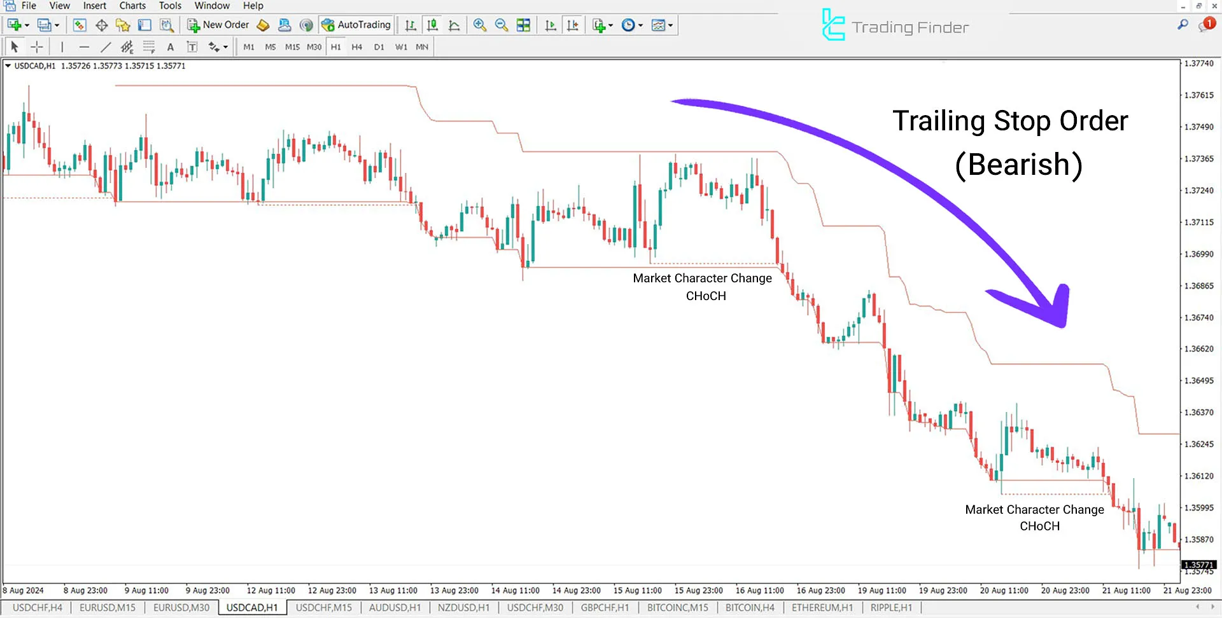Enable AutoTrading
Viewport: 1222px width, 618px height.
click(x=356, y=25)
